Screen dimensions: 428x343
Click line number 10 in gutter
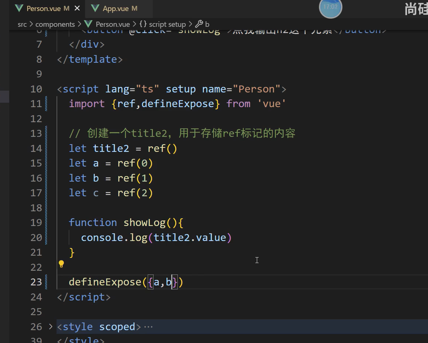36,89
